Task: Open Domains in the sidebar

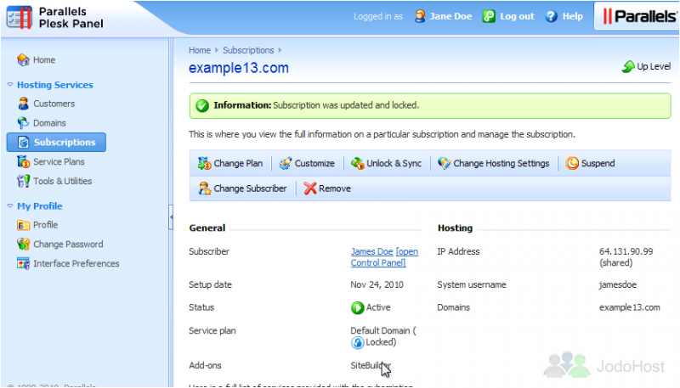Action: (49, 123)
